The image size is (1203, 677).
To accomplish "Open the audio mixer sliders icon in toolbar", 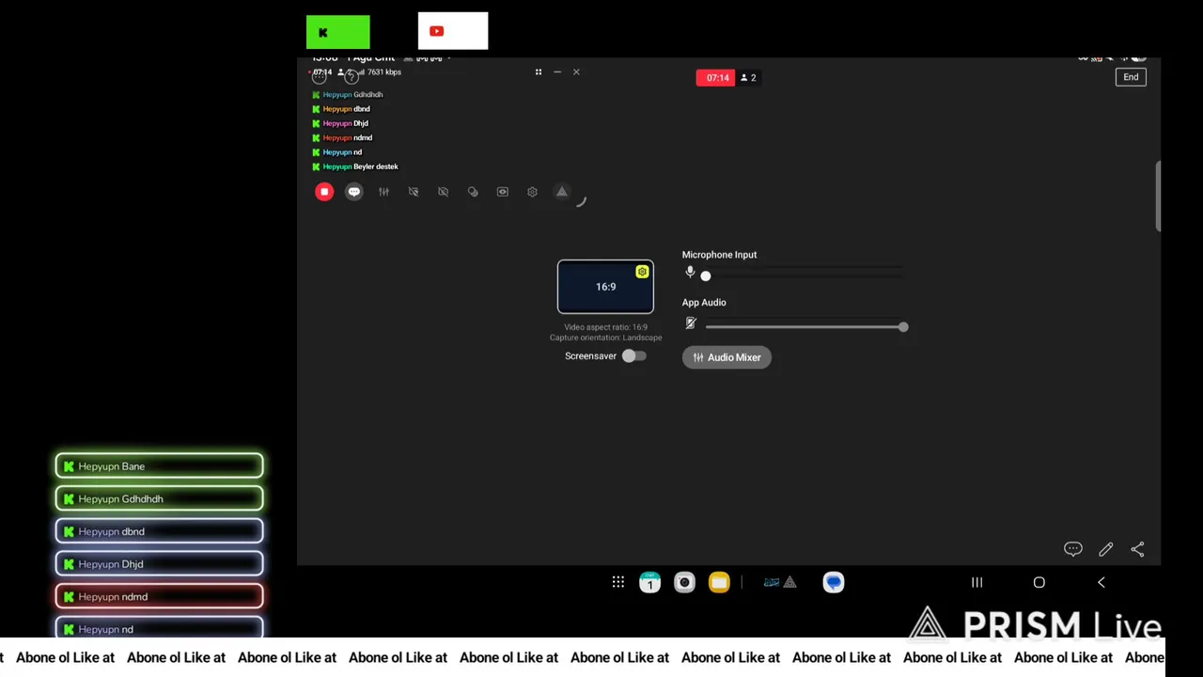I will point(383,192).
